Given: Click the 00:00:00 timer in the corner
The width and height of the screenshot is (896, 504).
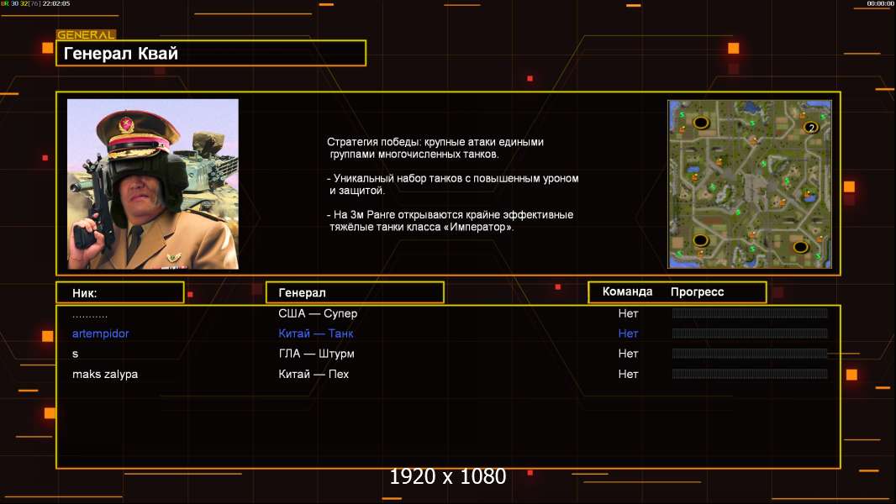Looking at the screenshot, I should tap(880, 4).
